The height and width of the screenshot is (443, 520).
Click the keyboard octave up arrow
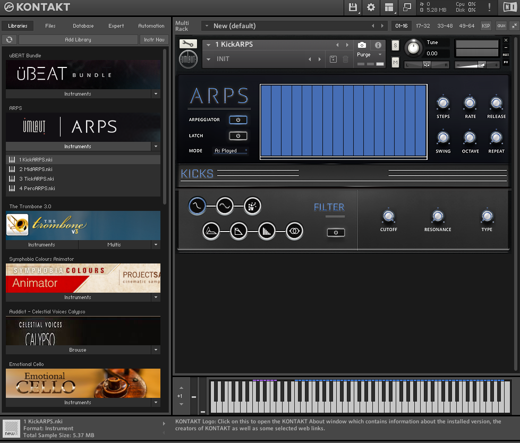tap(181, 388)
